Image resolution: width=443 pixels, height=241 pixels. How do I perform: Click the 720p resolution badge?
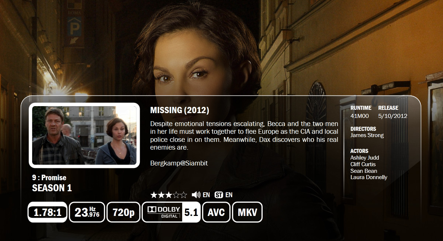[124, 212]
